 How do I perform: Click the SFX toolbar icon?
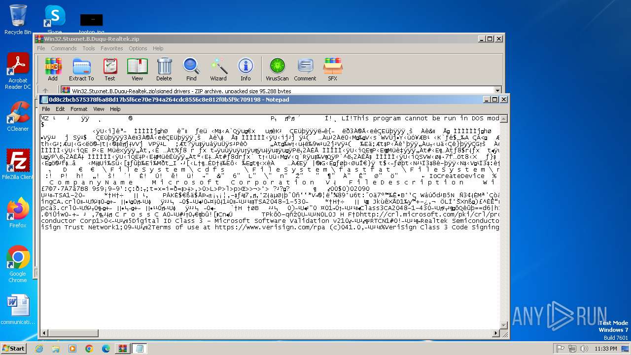coord(333,70)
